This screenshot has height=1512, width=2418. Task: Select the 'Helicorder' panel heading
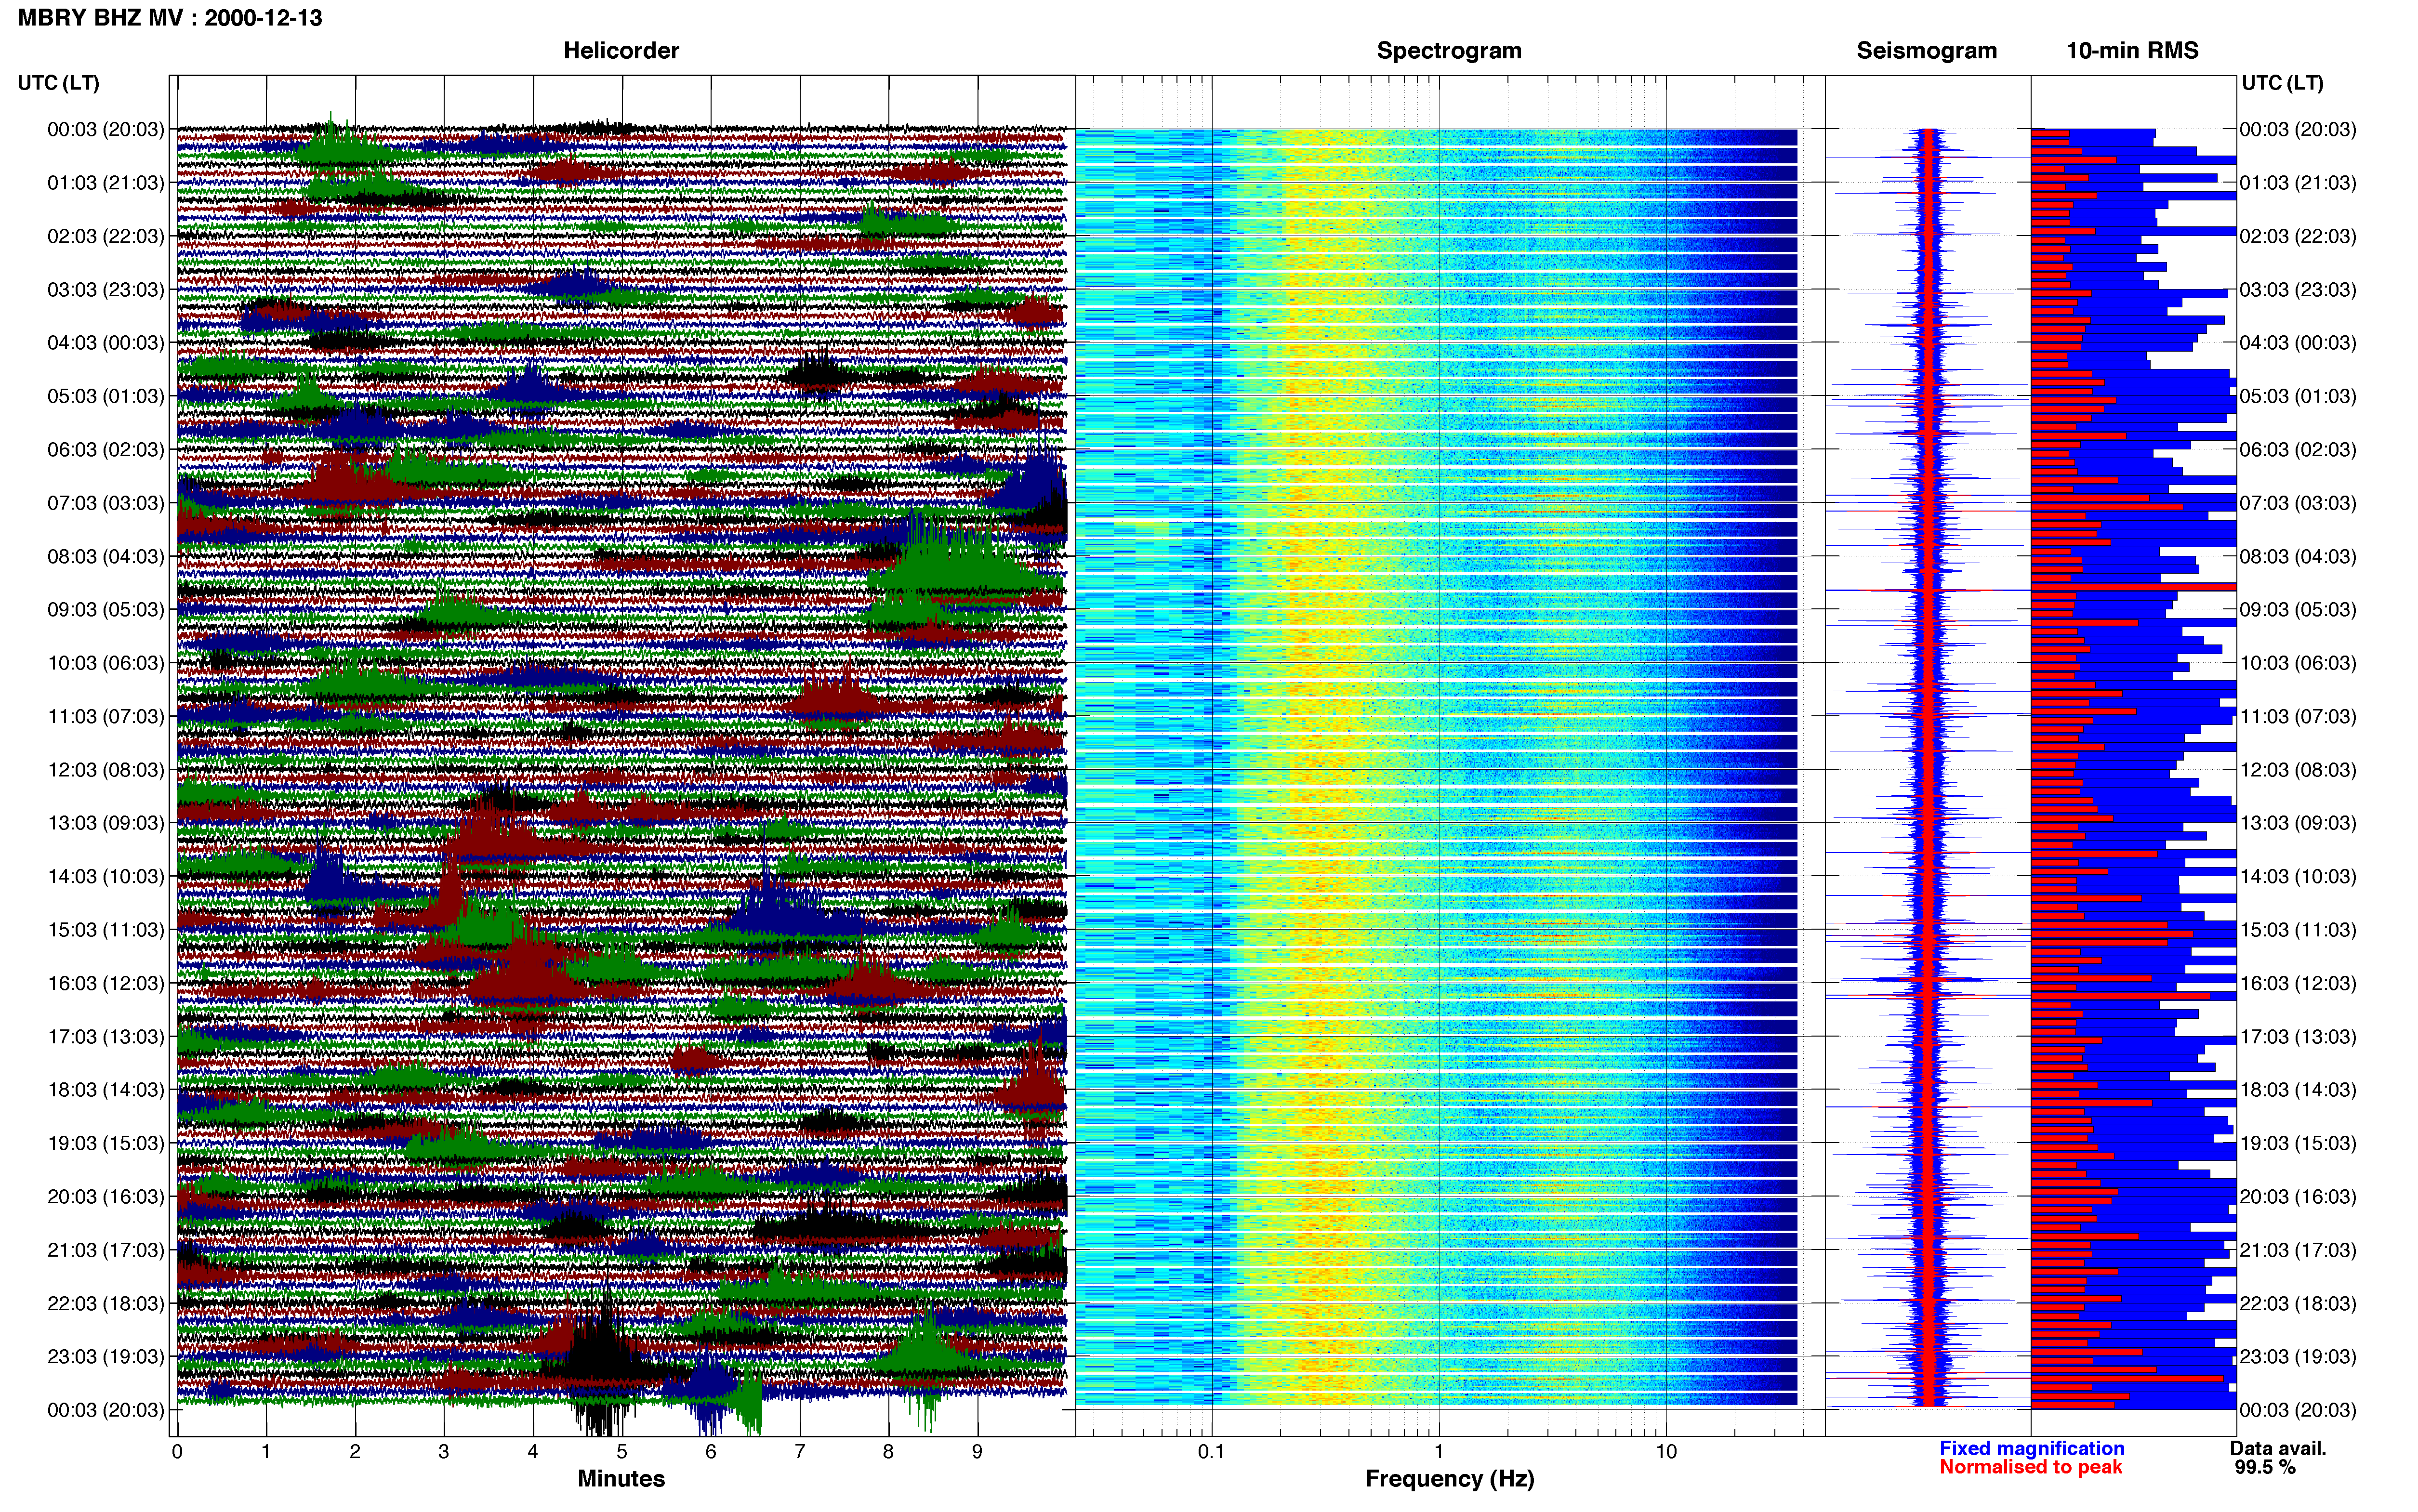click(x=621, y=51)
